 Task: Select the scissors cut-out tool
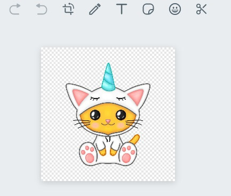point(201,9)
